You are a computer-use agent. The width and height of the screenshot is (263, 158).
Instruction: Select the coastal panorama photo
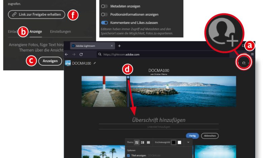pos(183,91)
